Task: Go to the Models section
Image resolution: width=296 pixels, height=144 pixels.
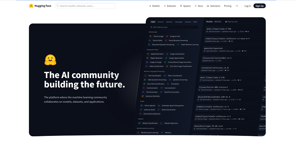Action: point(156,6)
